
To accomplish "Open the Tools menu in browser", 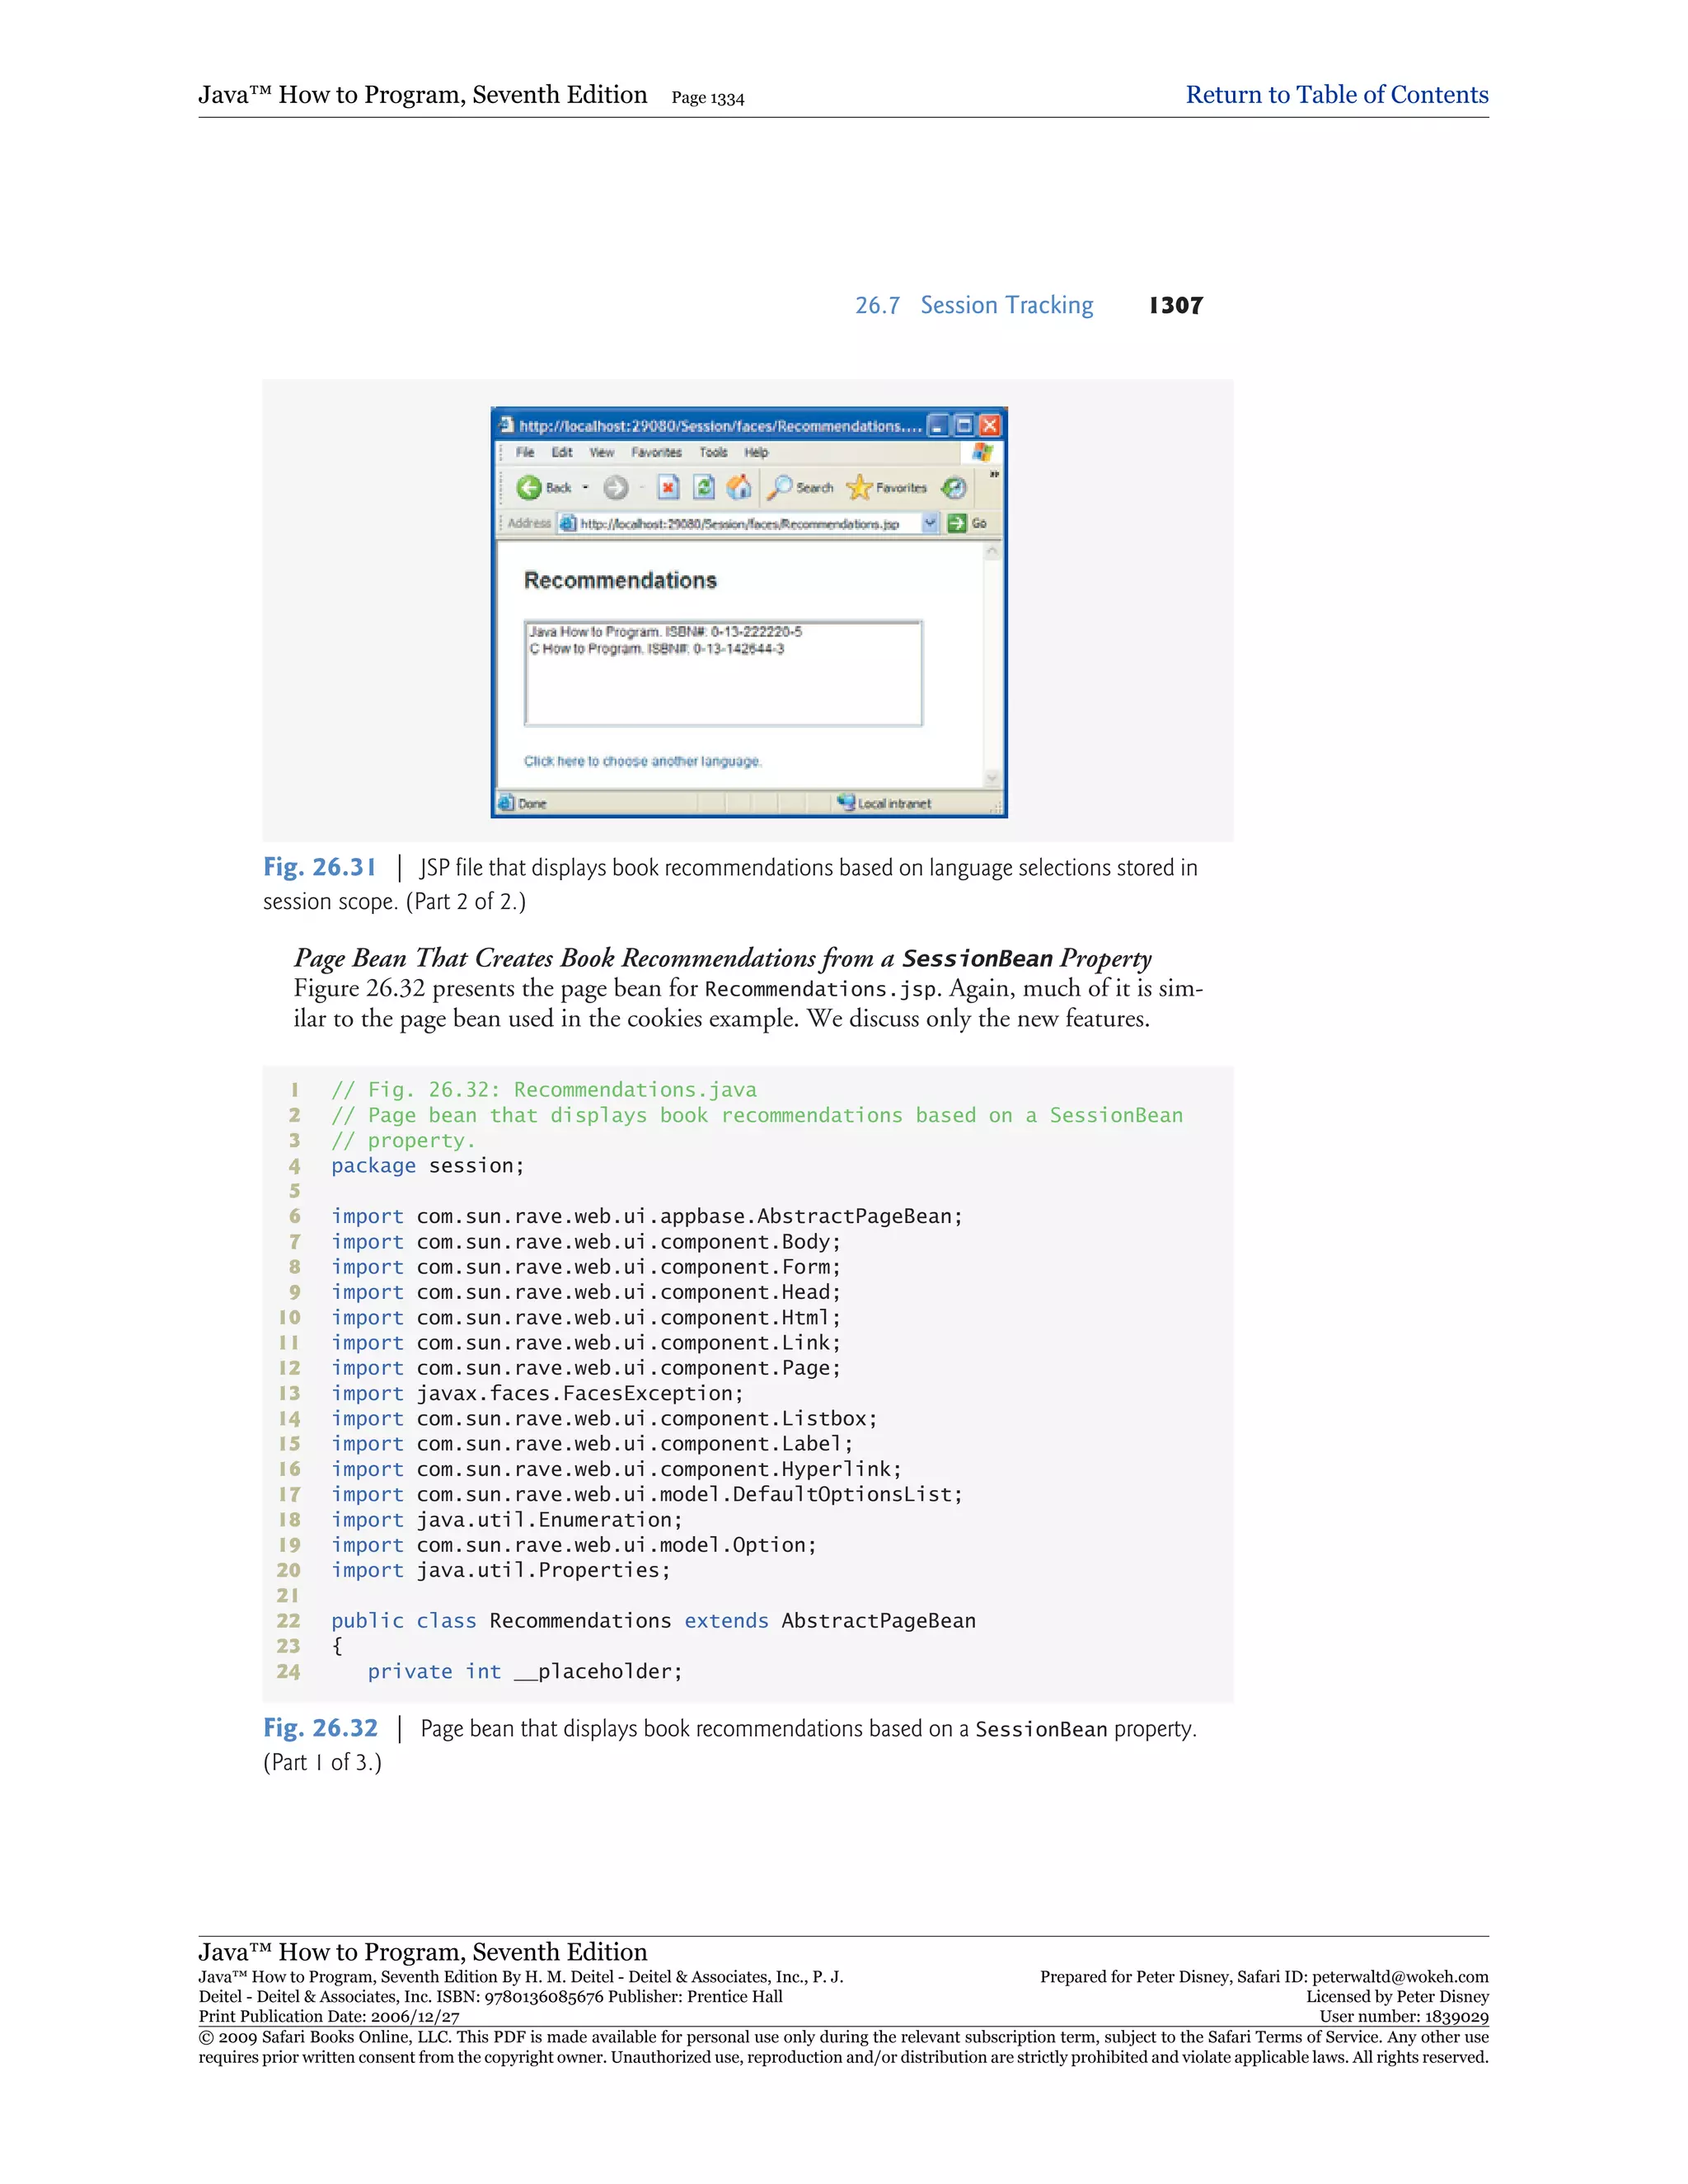I will (x=713, y=453).
